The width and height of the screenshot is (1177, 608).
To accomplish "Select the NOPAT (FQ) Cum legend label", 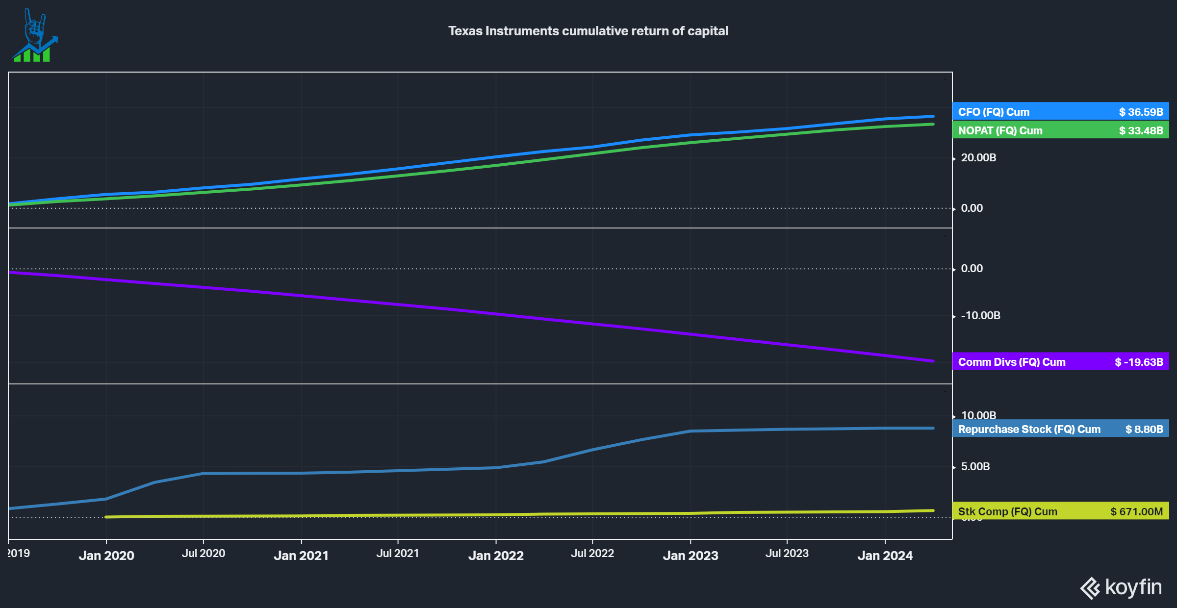I will pyautogui.click(x=1000, y=130).
